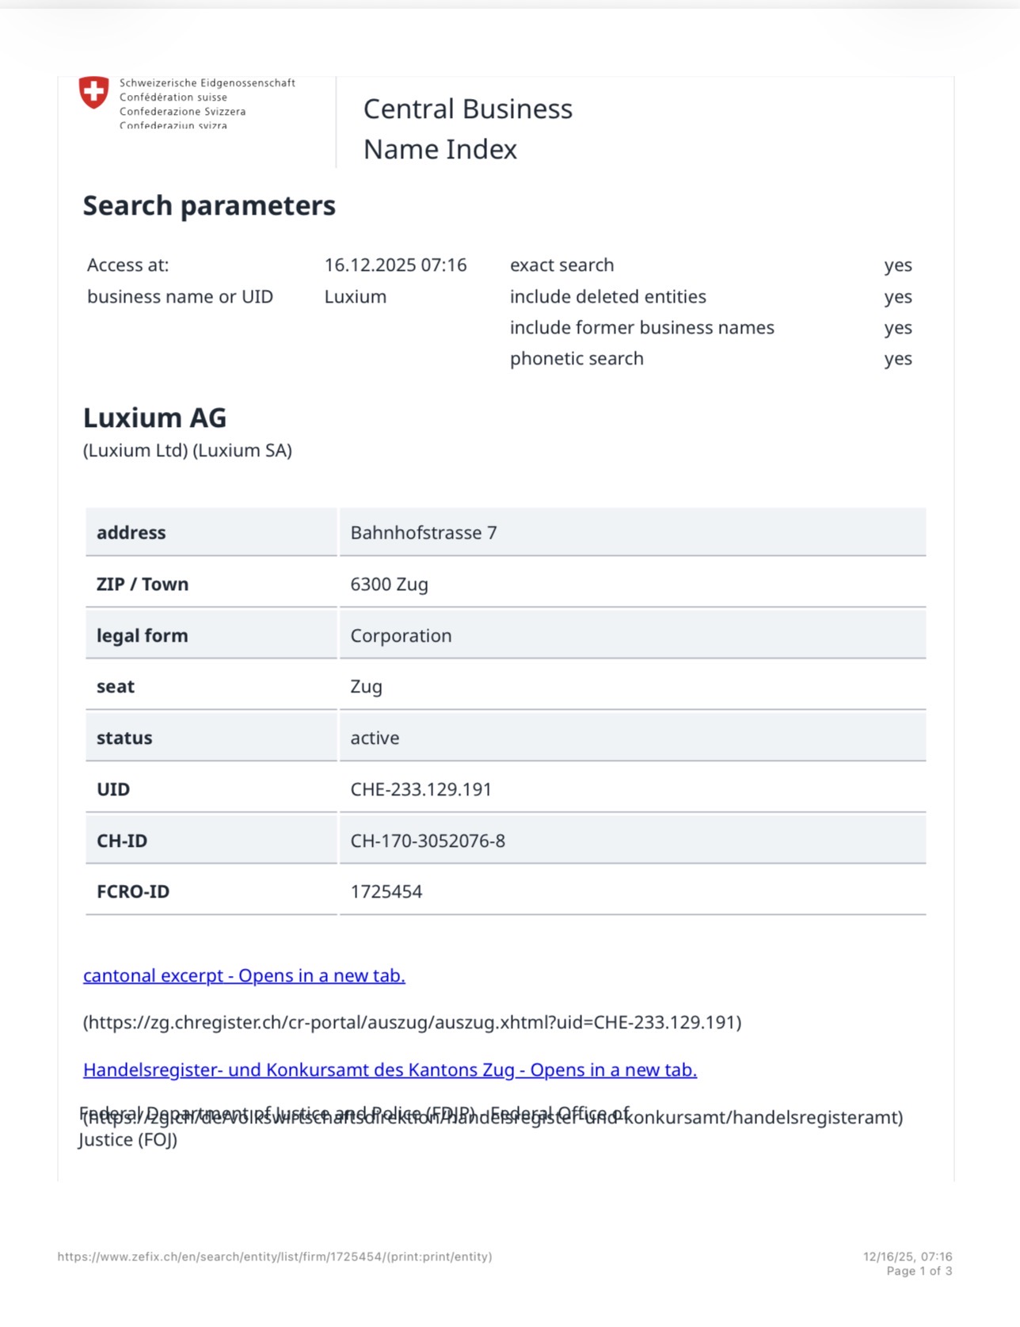1020x1327 pixels.
Task: Click the business name value Luxium
Action: (355, 296)
